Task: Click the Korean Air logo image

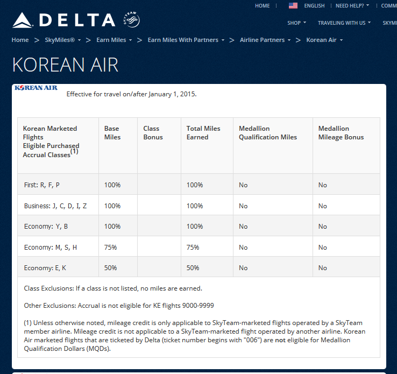Action: pos(36,88)
